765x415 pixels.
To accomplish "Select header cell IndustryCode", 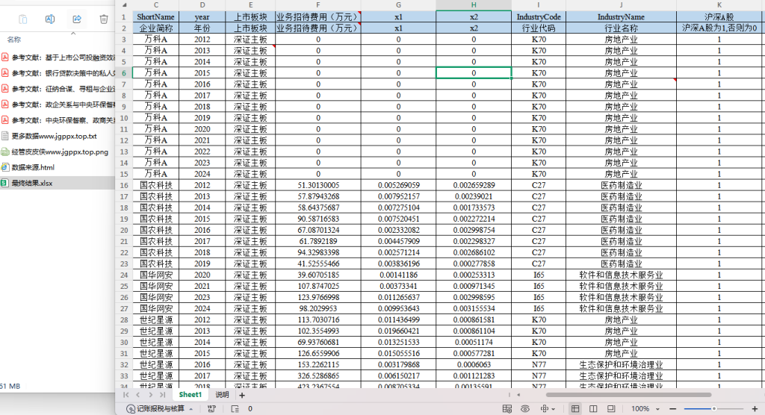I will [539, 16].
